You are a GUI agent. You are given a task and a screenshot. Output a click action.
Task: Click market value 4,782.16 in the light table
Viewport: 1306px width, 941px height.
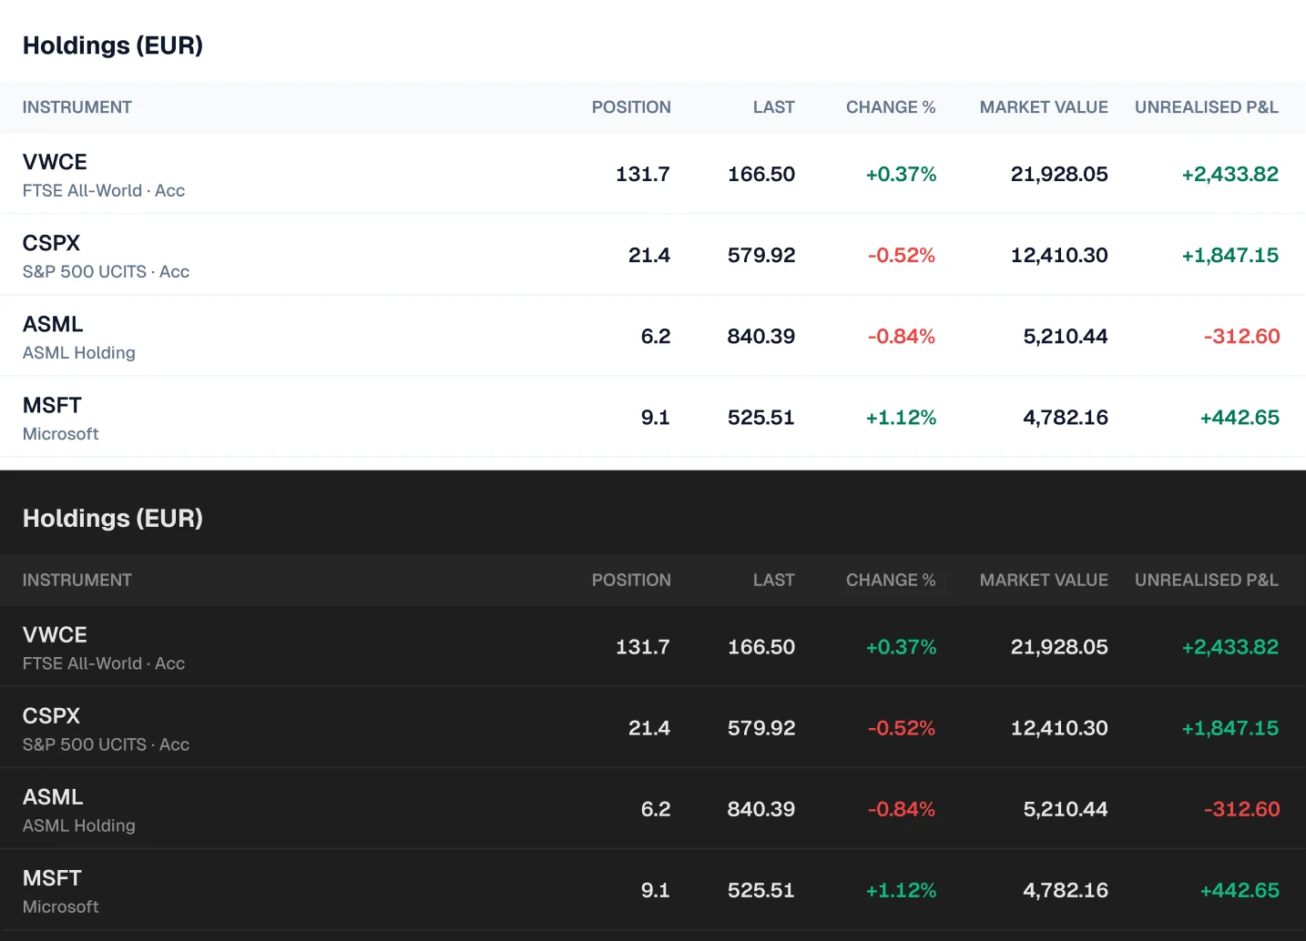point(1066,417)
